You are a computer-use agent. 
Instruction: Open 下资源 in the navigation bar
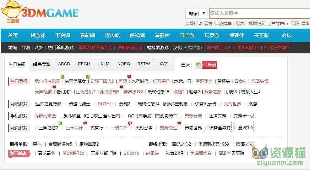pos(63,35)
